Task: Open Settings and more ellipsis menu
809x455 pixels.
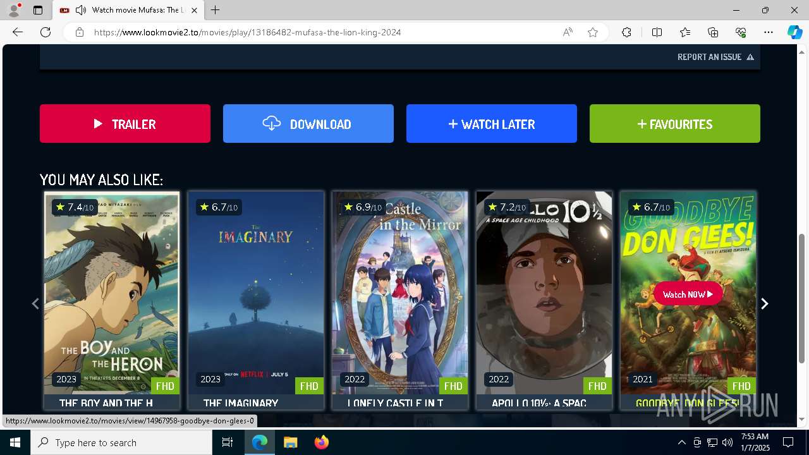Action: pos(769,32)
